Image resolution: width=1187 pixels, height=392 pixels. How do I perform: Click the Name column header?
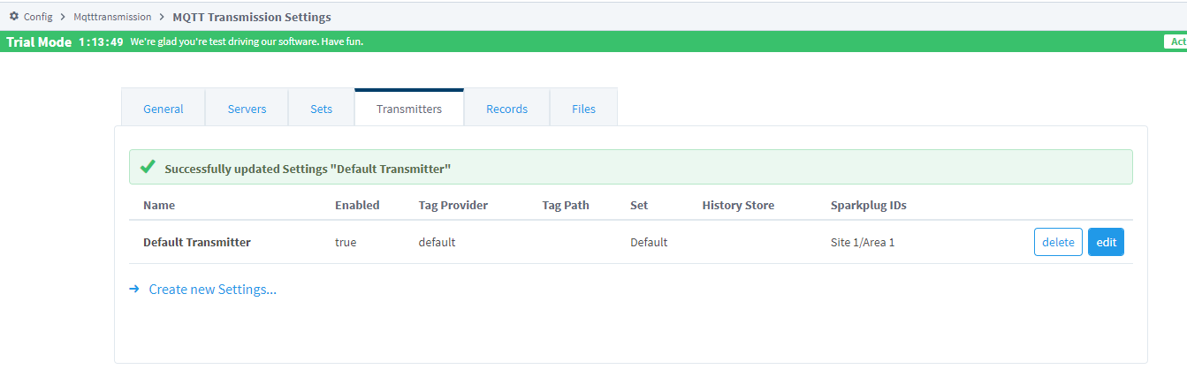(x=159, y=205)
